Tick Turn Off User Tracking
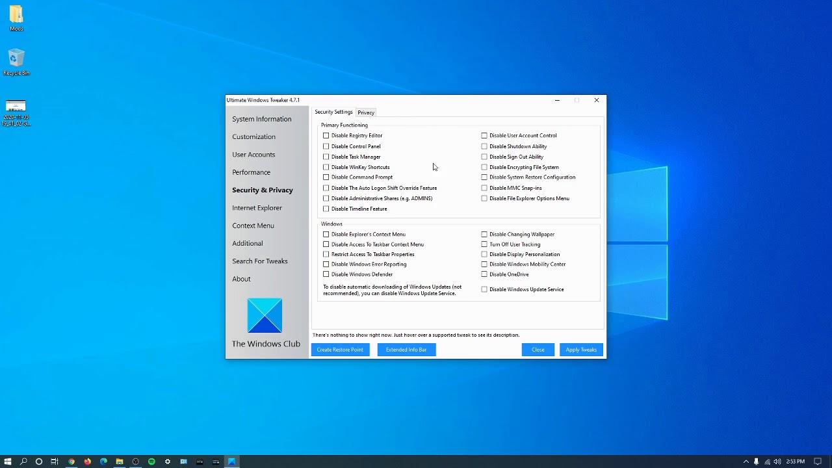This screenshot has height=468, width=832. [x=484, y=244]
